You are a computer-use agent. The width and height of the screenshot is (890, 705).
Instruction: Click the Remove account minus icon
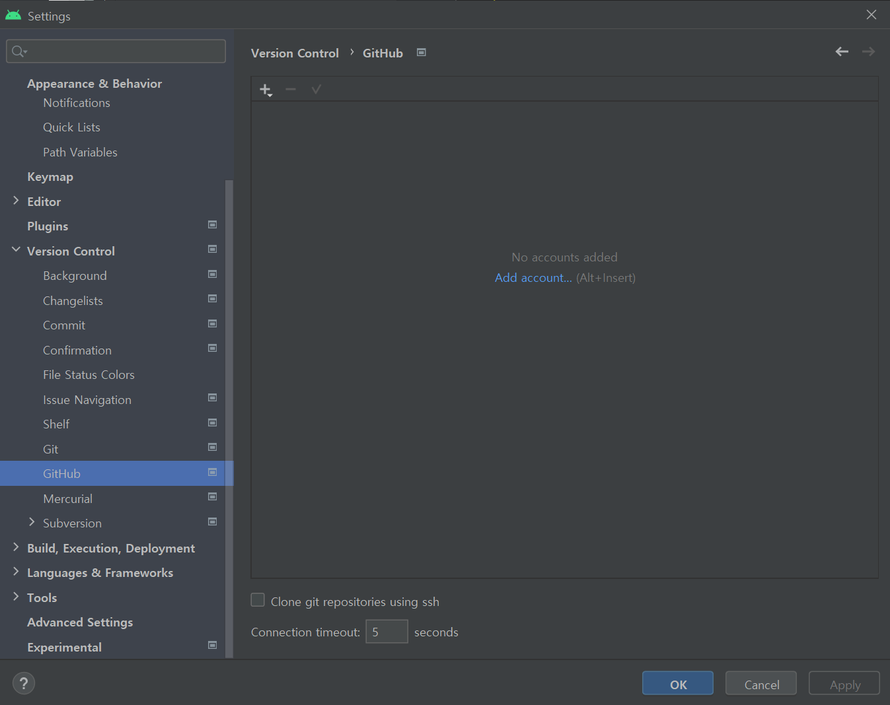tap(291, 89)
